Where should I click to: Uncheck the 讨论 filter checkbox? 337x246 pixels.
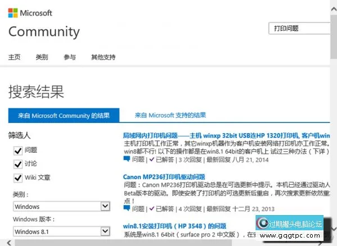click(x=18, y=164)
